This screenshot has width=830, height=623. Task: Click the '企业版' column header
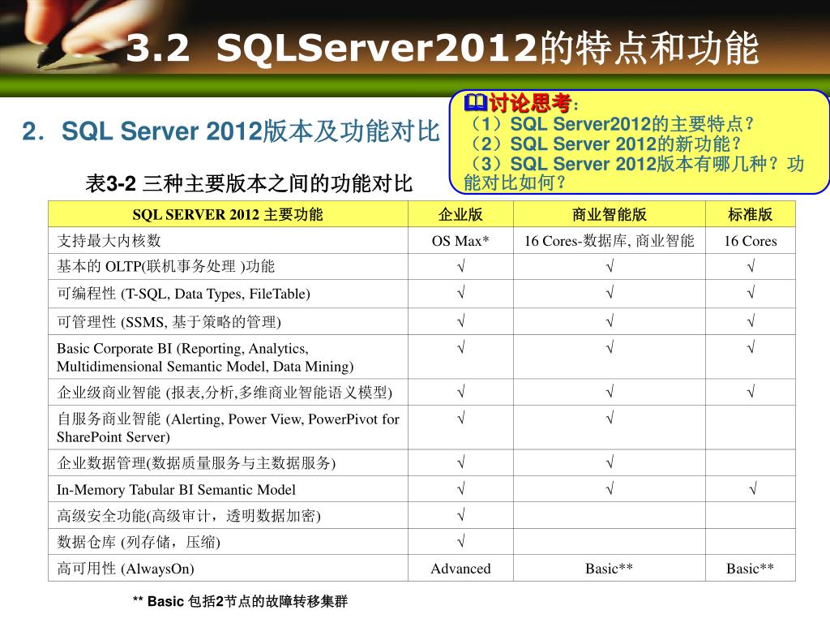tap(460, 214)
